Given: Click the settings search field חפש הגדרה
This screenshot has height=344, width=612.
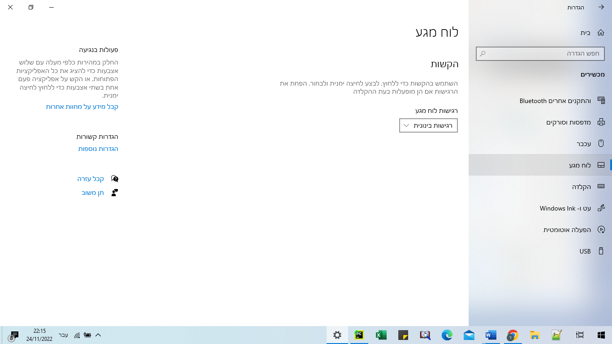Looking at the screenshot, I should pos(540,53).
